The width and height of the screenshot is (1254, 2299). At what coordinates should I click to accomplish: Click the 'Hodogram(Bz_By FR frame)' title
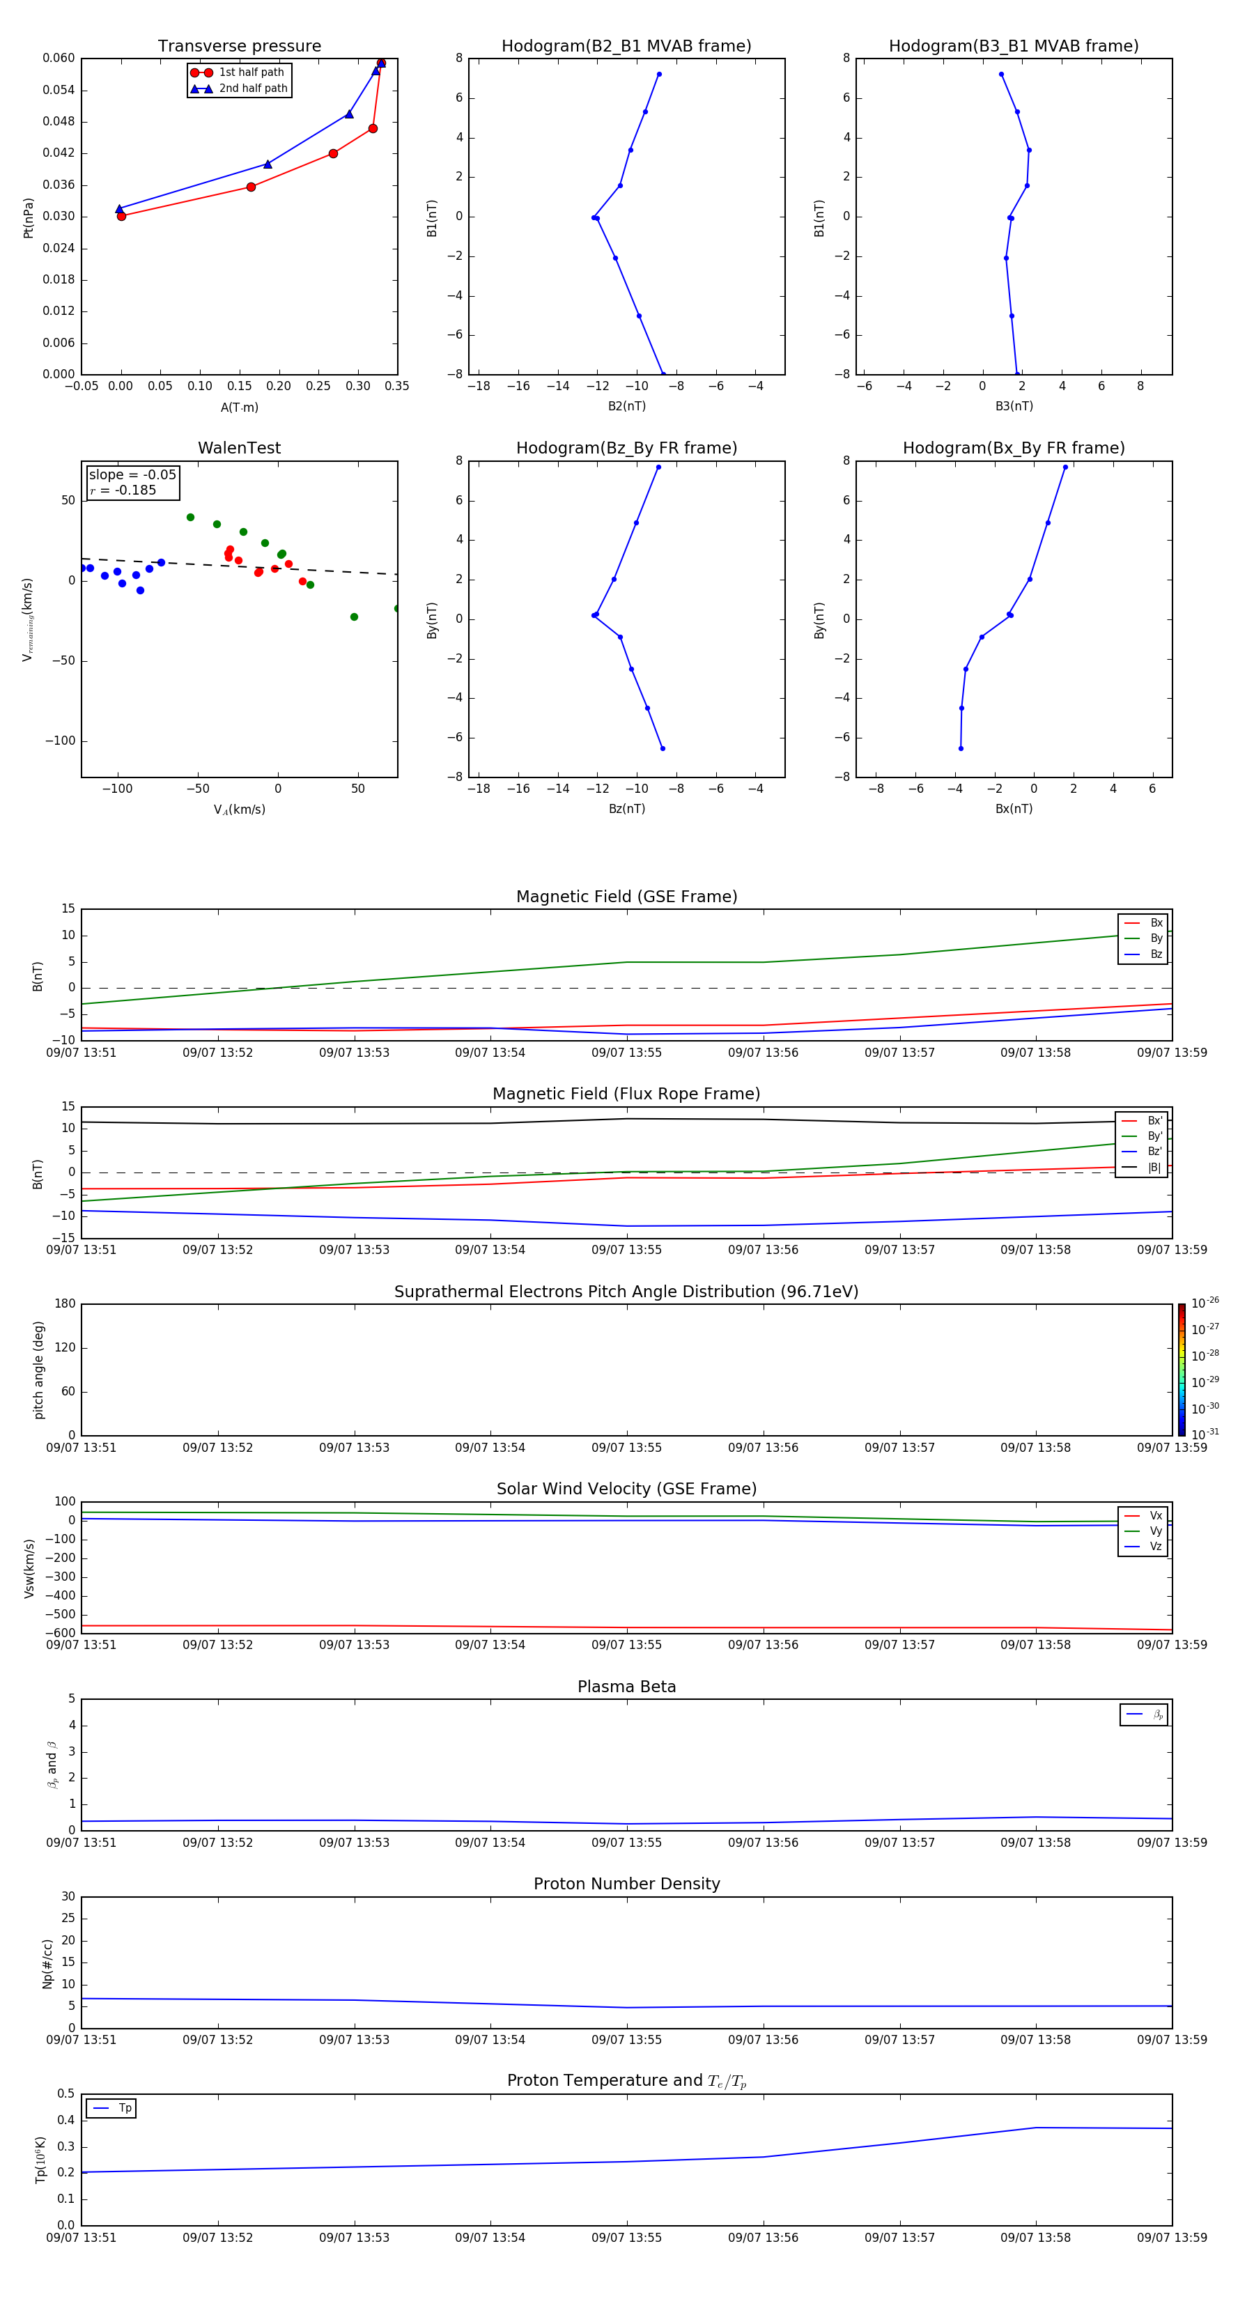point(626,448)
